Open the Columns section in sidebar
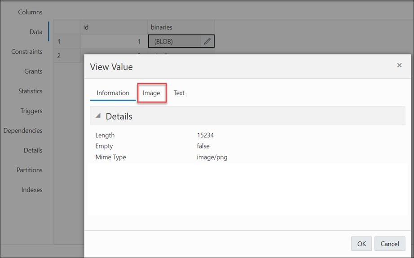414x258 pixels. pos(30,12)
